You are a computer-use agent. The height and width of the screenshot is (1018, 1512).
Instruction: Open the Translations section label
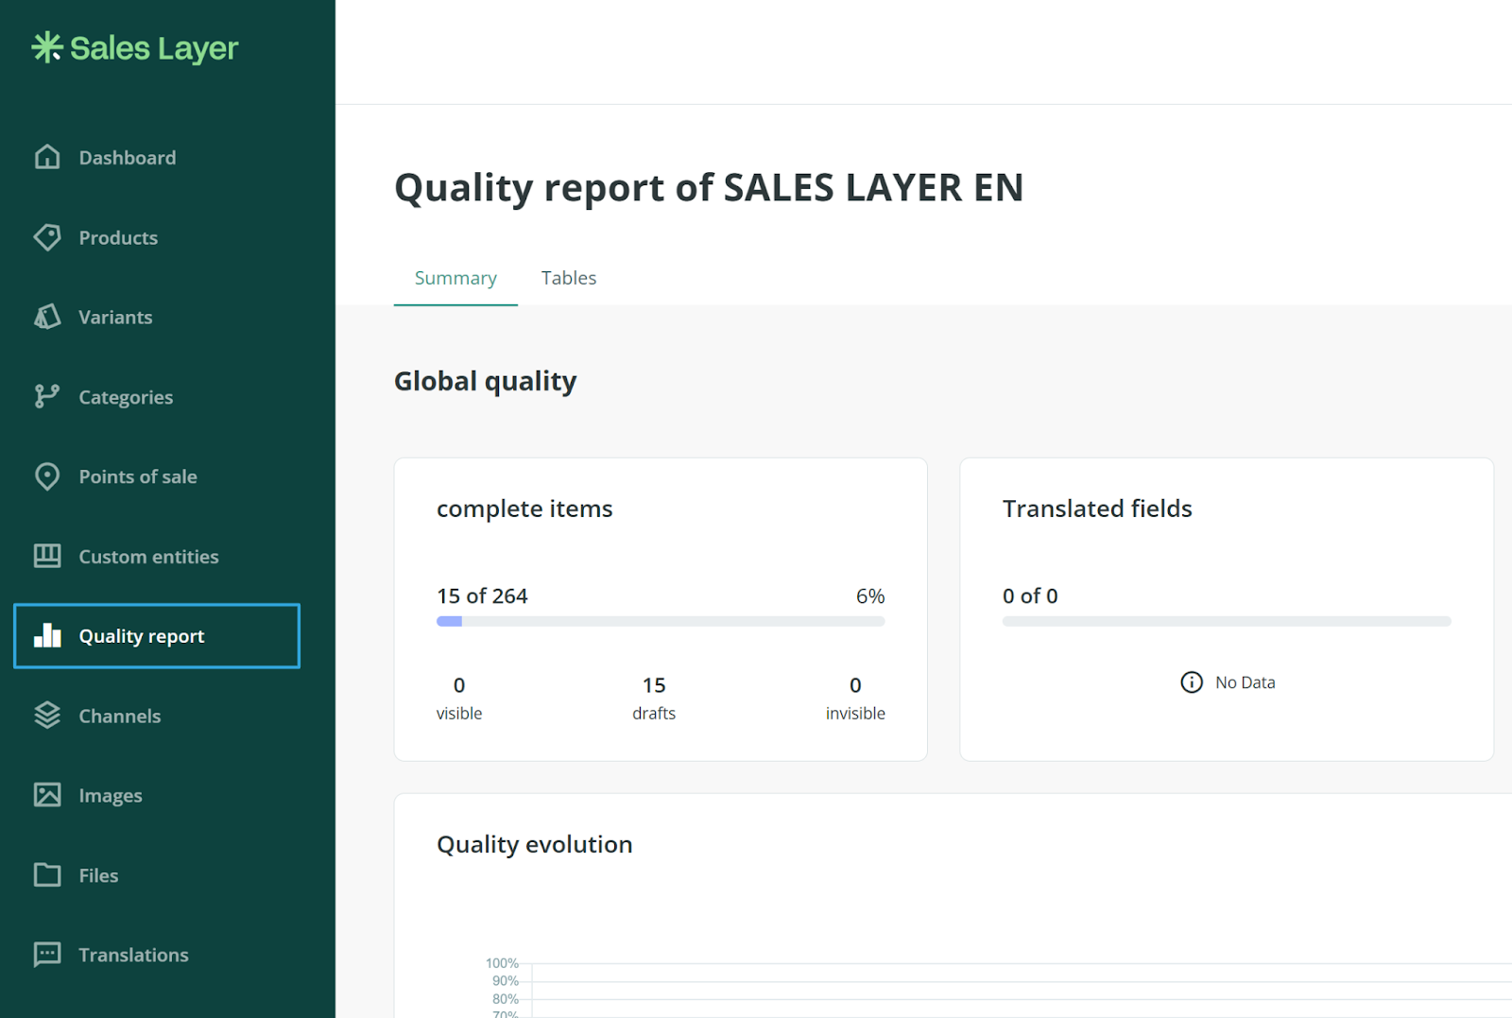pyautogui.click(x=133, y=955)
